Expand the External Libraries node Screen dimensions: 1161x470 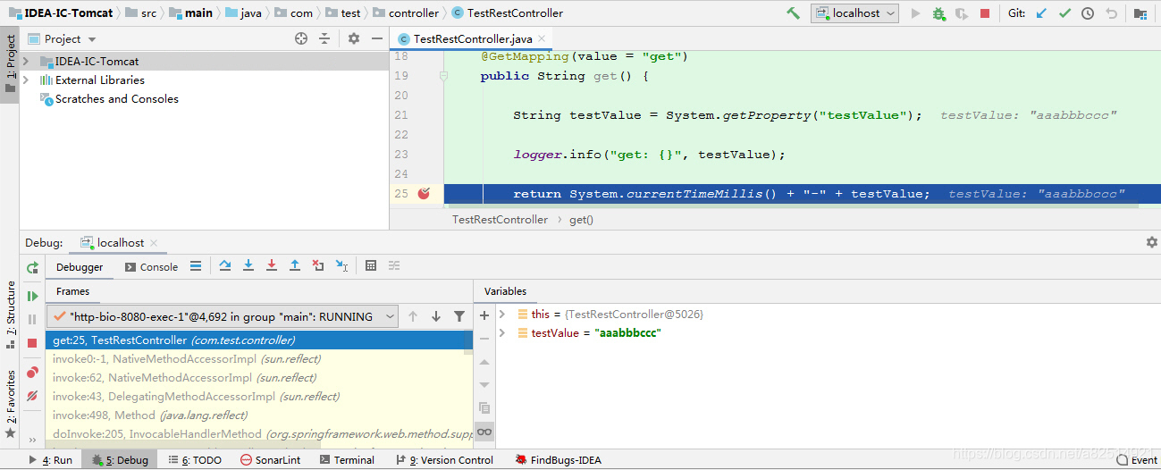coord(26,80)
